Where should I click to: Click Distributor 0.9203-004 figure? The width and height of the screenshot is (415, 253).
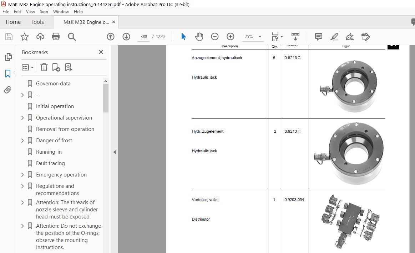(350, 222)
